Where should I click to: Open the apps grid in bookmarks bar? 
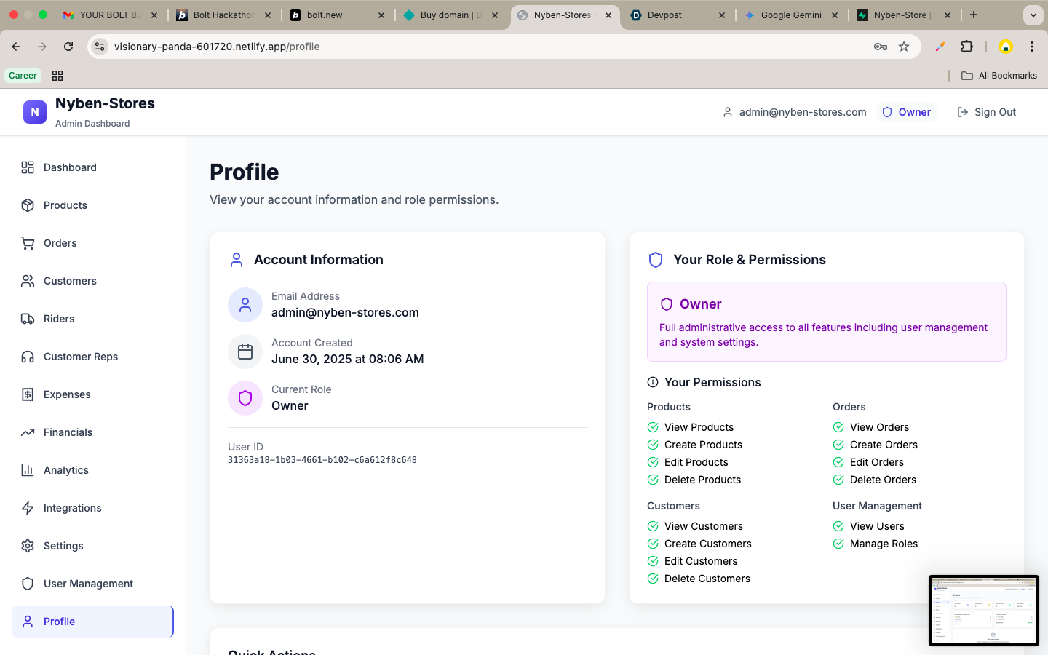tap(57, 76)
